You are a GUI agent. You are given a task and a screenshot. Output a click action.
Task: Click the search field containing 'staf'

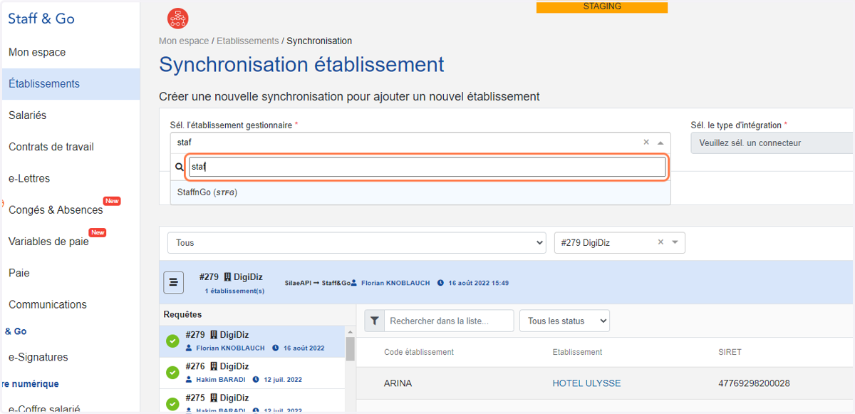[427, 167]
